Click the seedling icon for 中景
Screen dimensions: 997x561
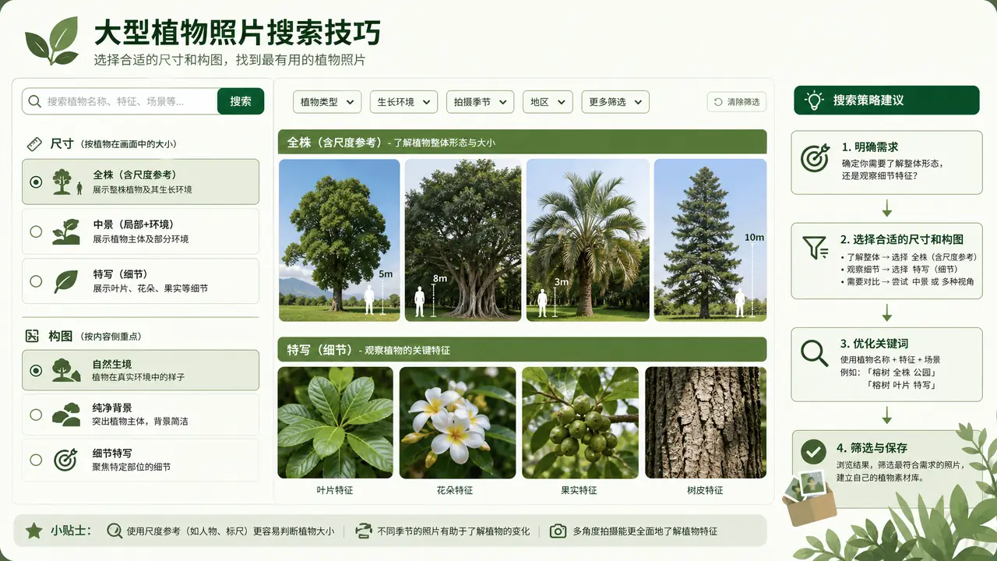pyautogui.click(x=65, y=231)
